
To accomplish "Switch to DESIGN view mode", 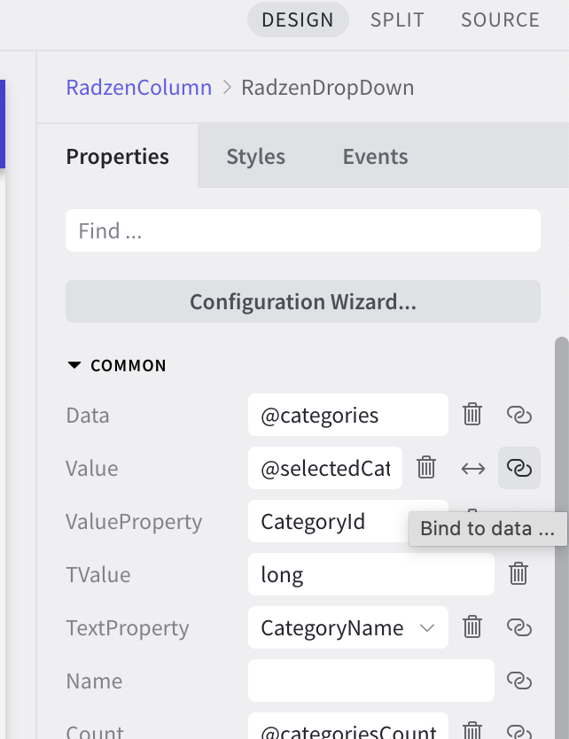I will pyautogui.click(x=298, y=19).
